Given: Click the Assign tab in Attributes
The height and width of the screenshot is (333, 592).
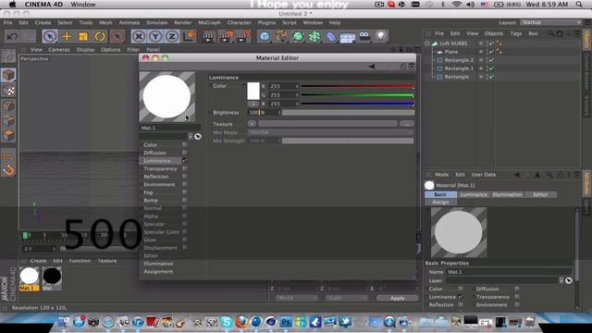Looking at the screenshot, I should click(x=440, y=203).
